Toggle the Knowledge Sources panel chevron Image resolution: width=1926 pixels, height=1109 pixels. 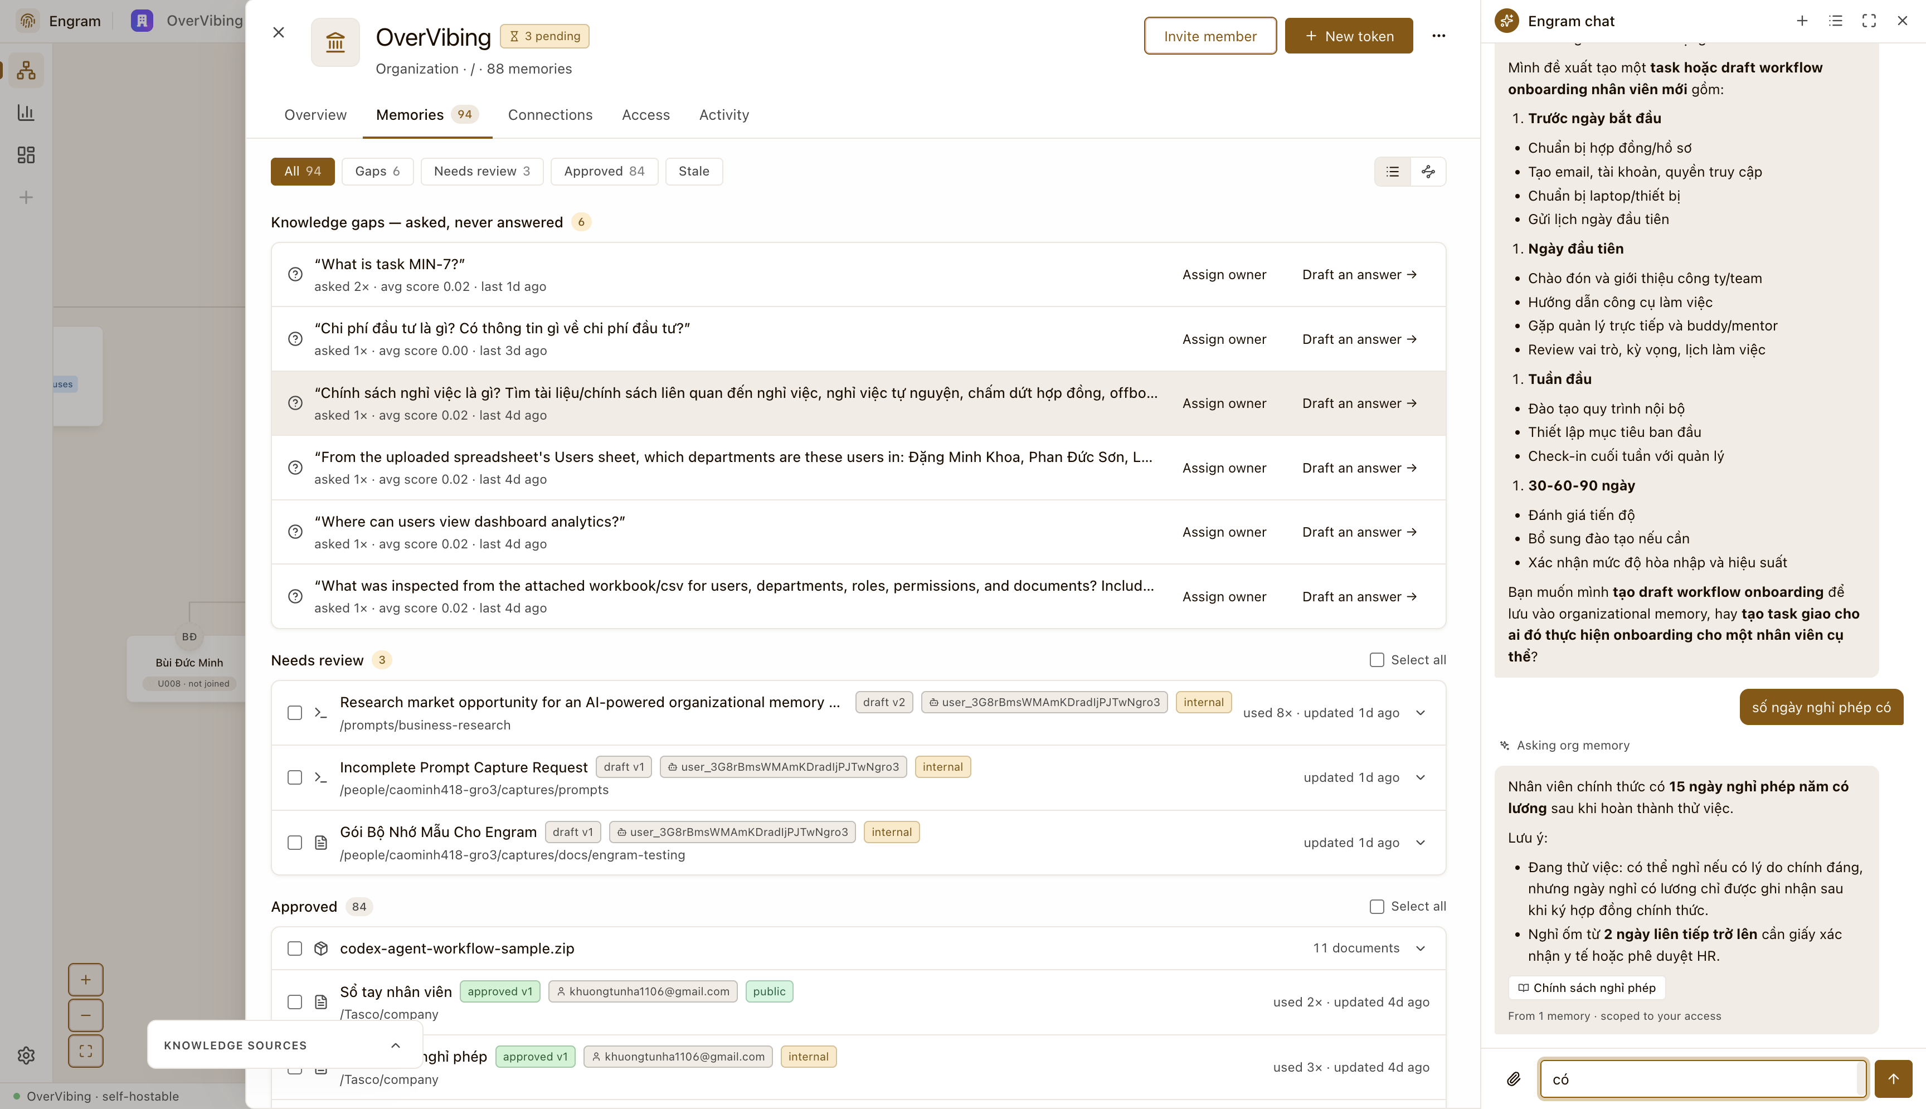[x=395, y=1046]
